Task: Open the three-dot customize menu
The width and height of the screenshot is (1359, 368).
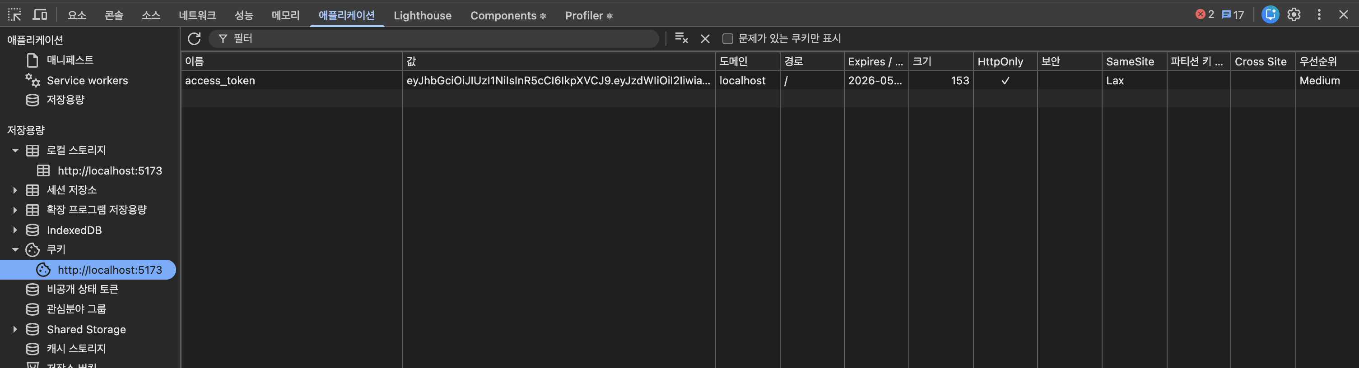Action: point(1319,15)
